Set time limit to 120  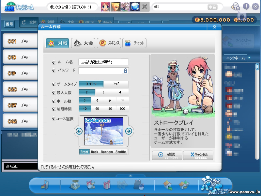point(110,109)
